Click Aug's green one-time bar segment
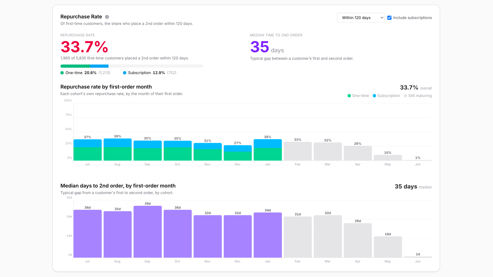The height and width of the screenshot is (277, 493). point(117,154)
